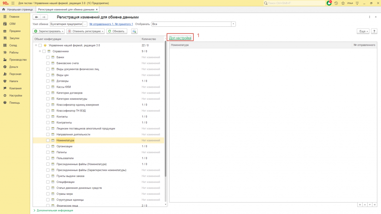
Task: Click the help question mark button
Action: coord(374,31)
